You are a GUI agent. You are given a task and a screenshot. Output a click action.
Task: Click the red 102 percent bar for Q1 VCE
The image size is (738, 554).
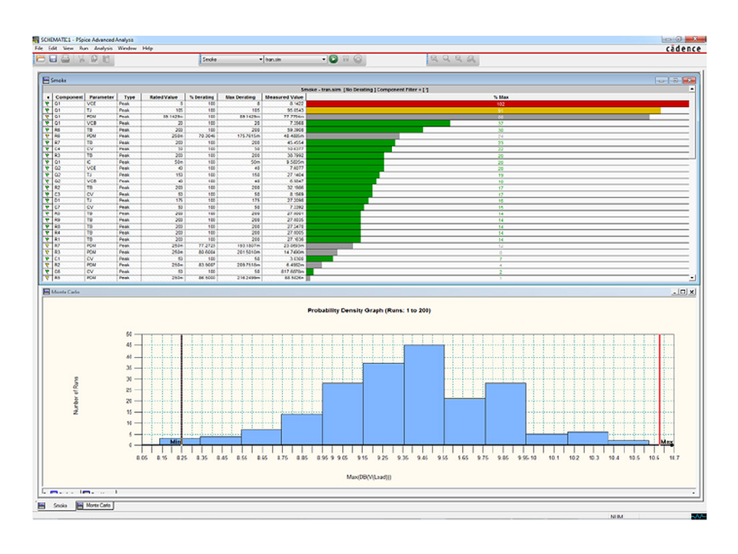point(497,104)
